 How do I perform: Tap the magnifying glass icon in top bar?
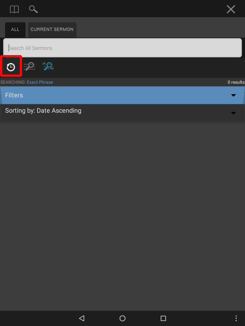(33, 9)
